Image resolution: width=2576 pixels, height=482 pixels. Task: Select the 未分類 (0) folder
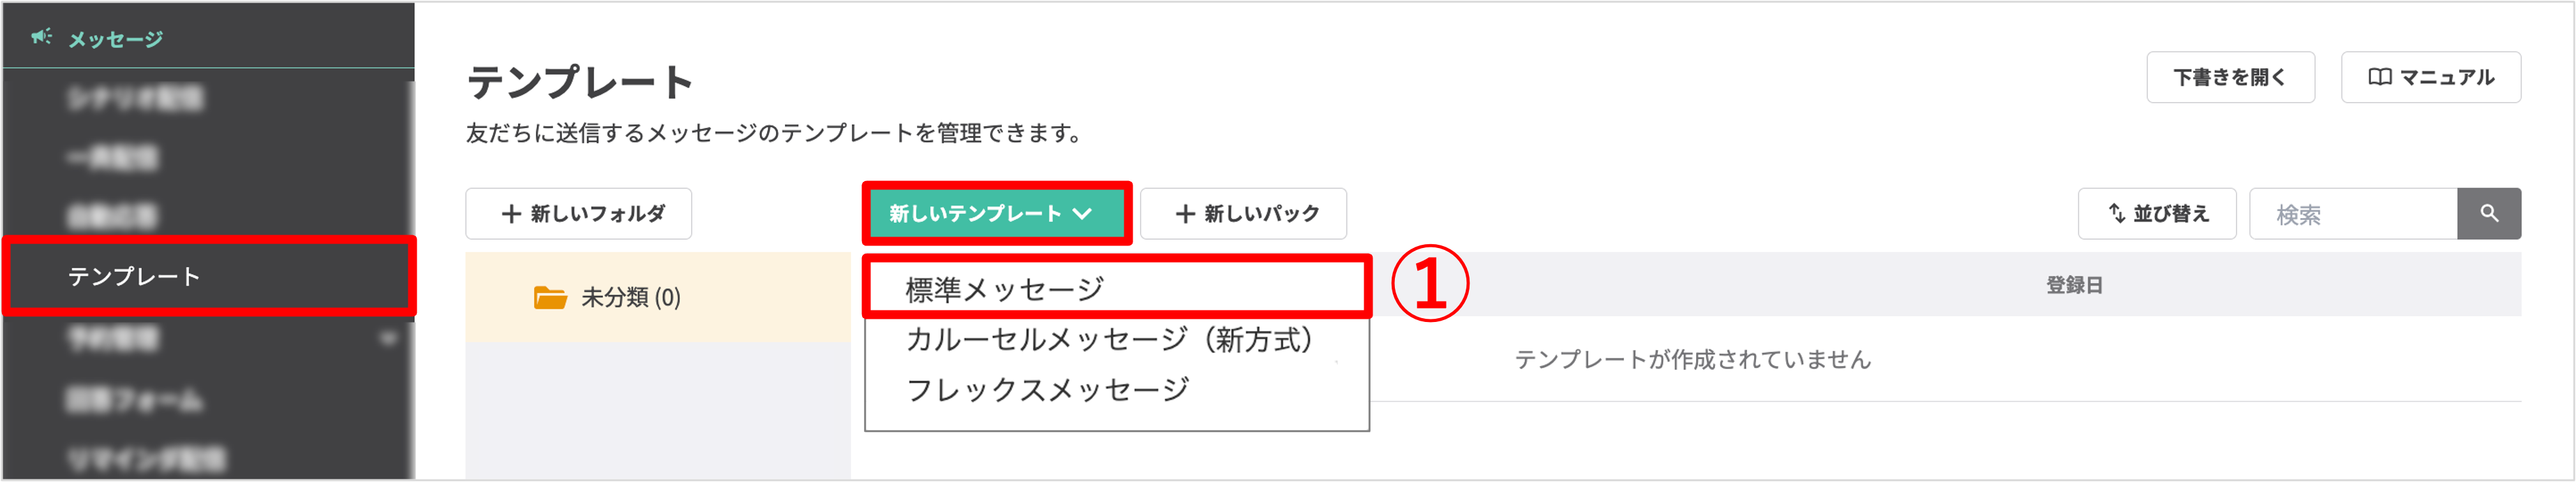(630, 297)
